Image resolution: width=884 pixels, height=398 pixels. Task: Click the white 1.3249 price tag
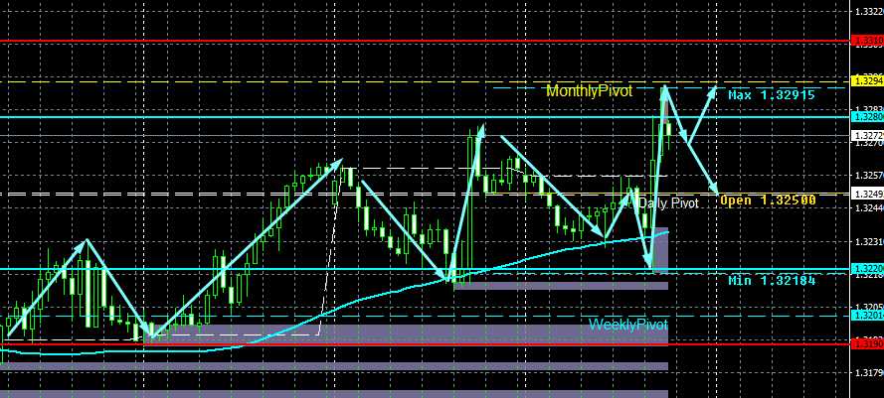click(x=867, y=195)
